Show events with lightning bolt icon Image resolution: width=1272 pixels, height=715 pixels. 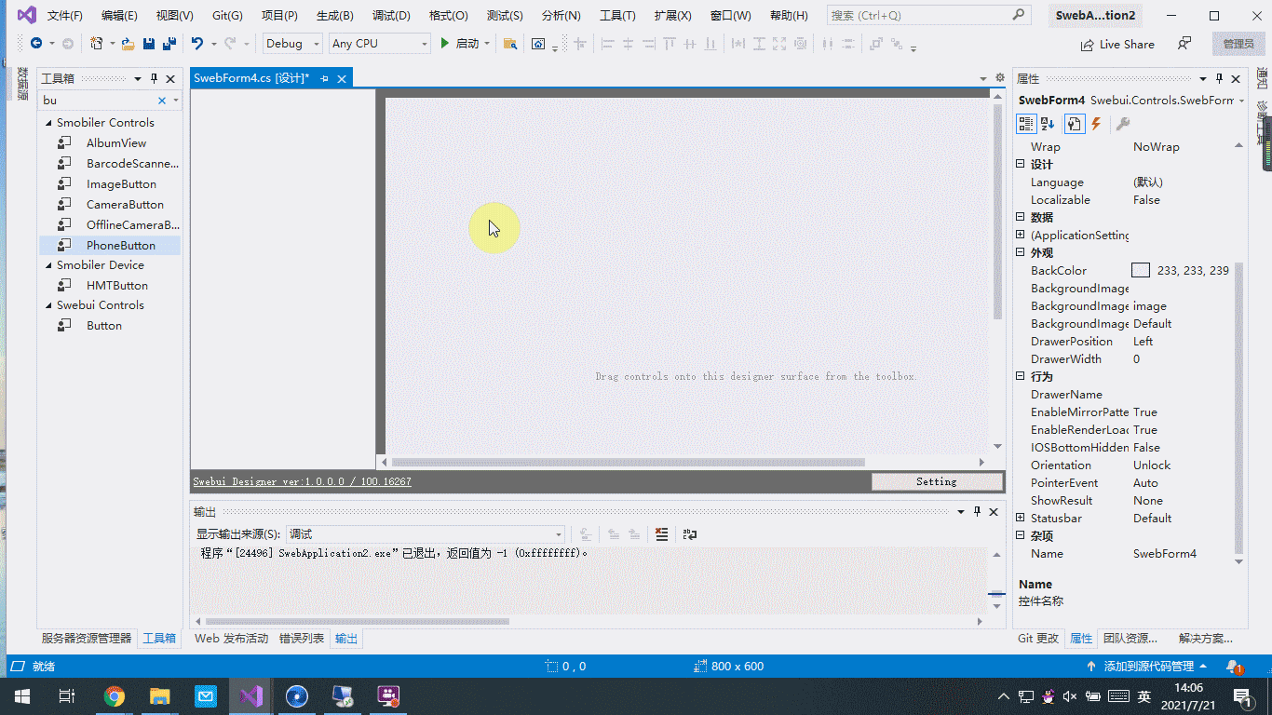click(x=1096, y=124)
